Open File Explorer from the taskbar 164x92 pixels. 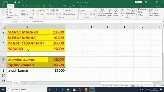click(68, 90)
